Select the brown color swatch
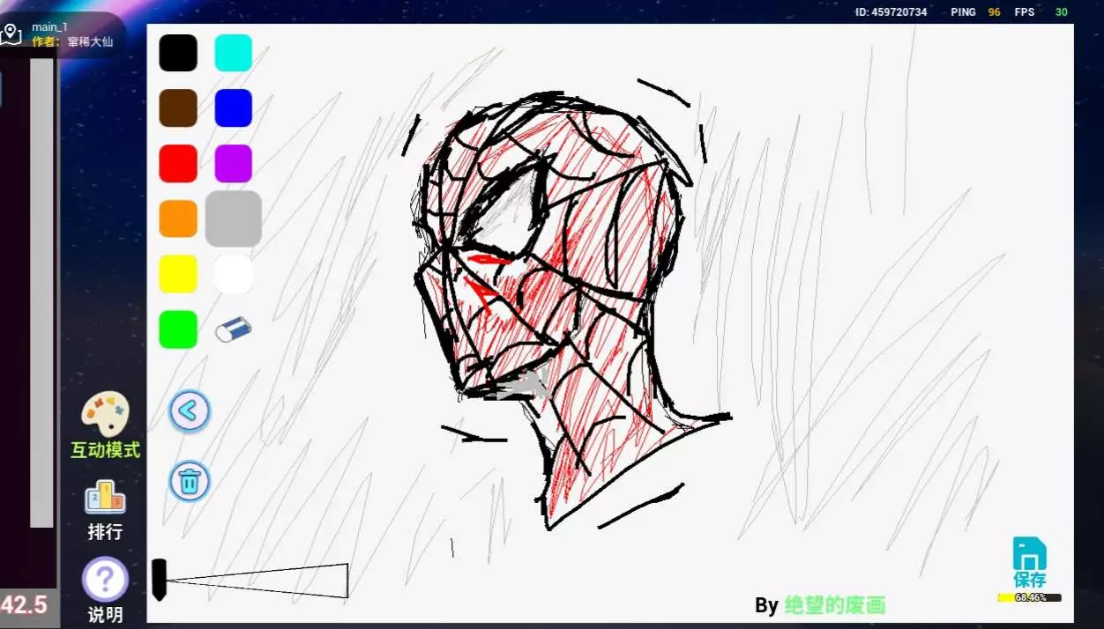 pos(178,108)
